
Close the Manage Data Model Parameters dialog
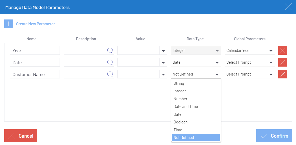pos(288,7)
